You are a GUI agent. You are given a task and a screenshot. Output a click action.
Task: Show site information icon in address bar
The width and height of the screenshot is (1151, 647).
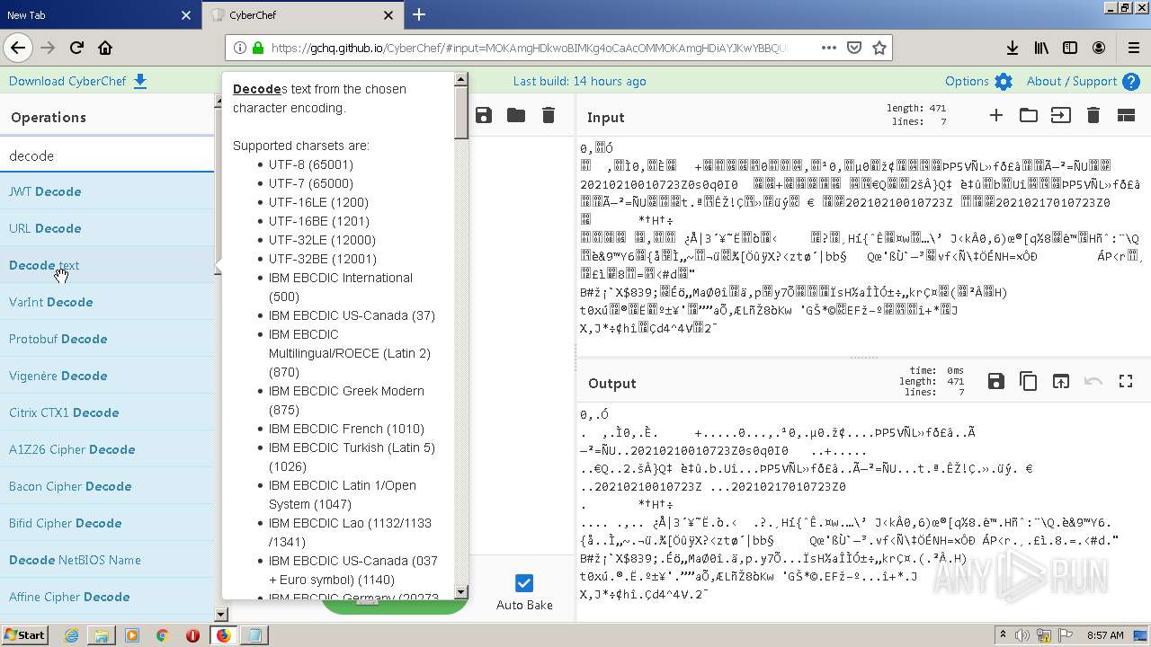coord(240,48)
